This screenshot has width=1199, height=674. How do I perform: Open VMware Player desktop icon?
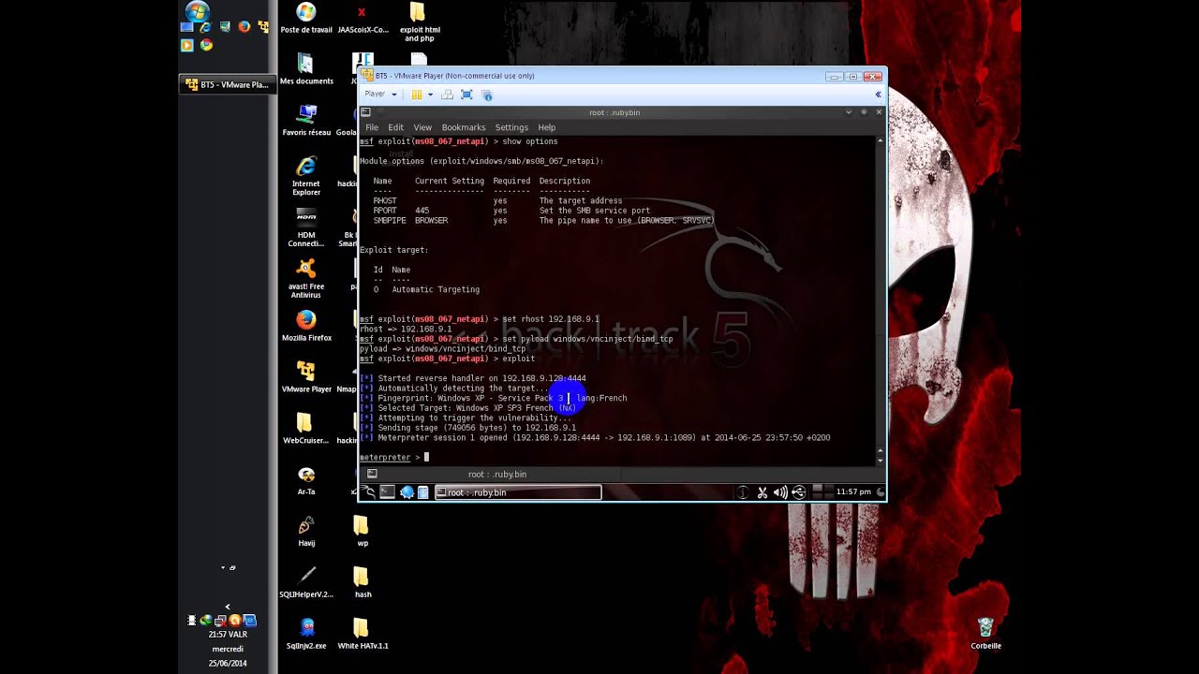click(x=306, y=378)
